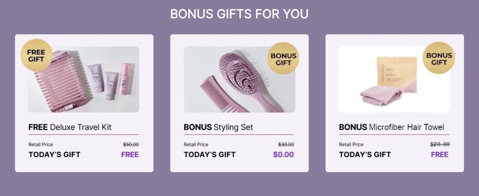Viewport: 479px width, 196px height.
Task: Open the pink brush and comb image
Action: tap(239, 79)
